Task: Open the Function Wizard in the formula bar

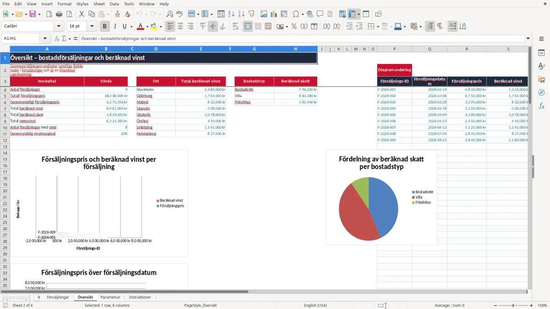Action: click(57, 39)
